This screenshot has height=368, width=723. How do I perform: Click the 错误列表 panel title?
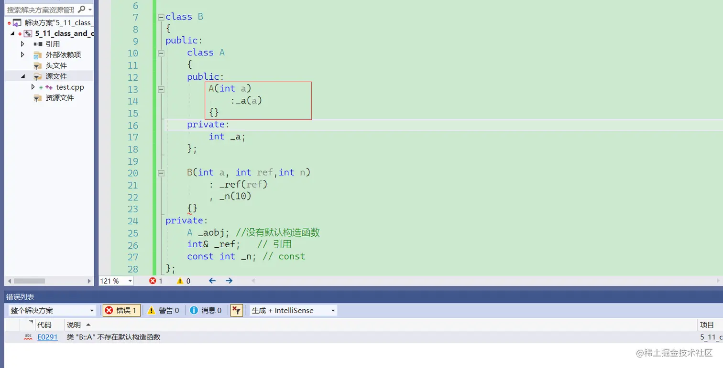[20, 297]
